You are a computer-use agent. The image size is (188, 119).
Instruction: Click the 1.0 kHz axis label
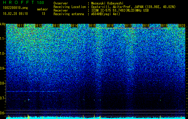pos(3,54)
